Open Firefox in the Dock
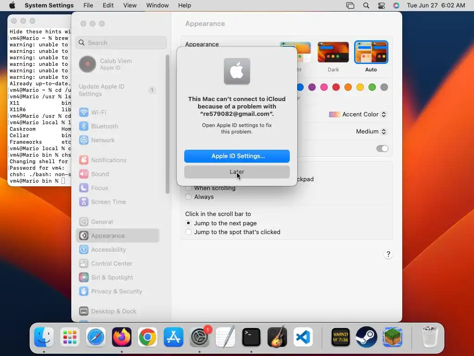This screenshot has width=474, height=356. click(x=122, y=337)
